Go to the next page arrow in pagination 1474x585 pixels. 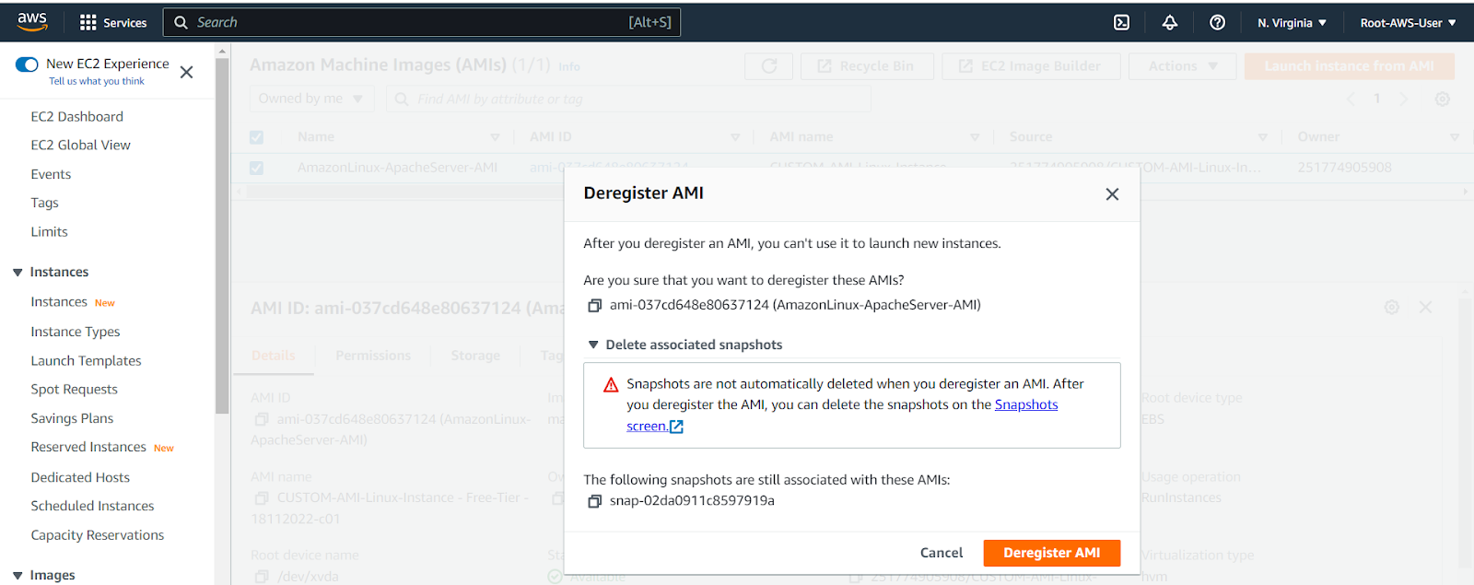1403,99
